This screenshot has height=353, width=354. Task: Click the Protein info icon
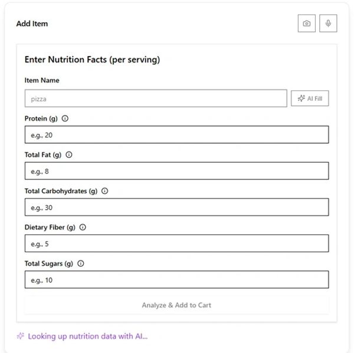65,118
